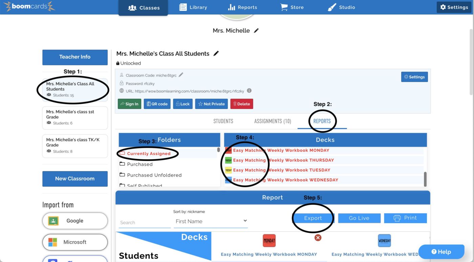The height and width of the screenshot is (262, 474).
Task: Export the report using the Export button
Action: (313, 218)
